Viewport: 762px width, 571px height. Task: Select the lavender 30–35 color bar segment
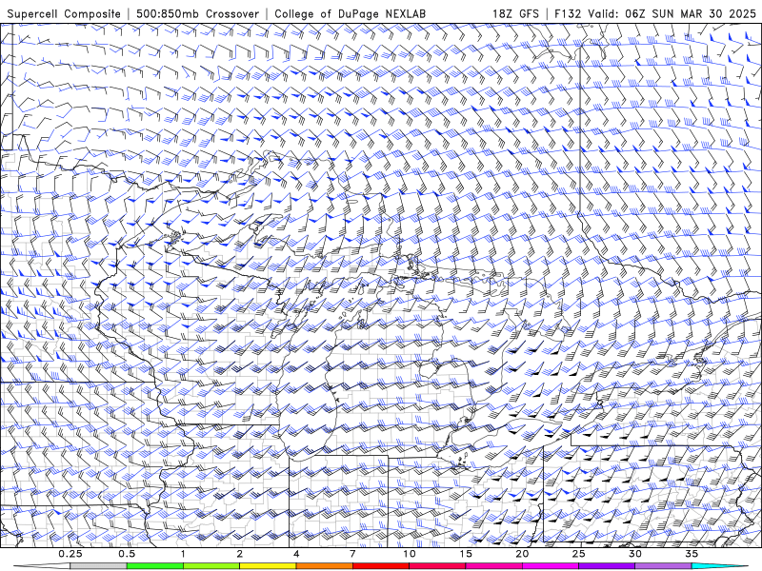click(x=663, y=566)
